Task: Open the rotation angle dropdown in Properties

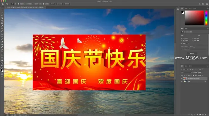Action: coord(188,43)
